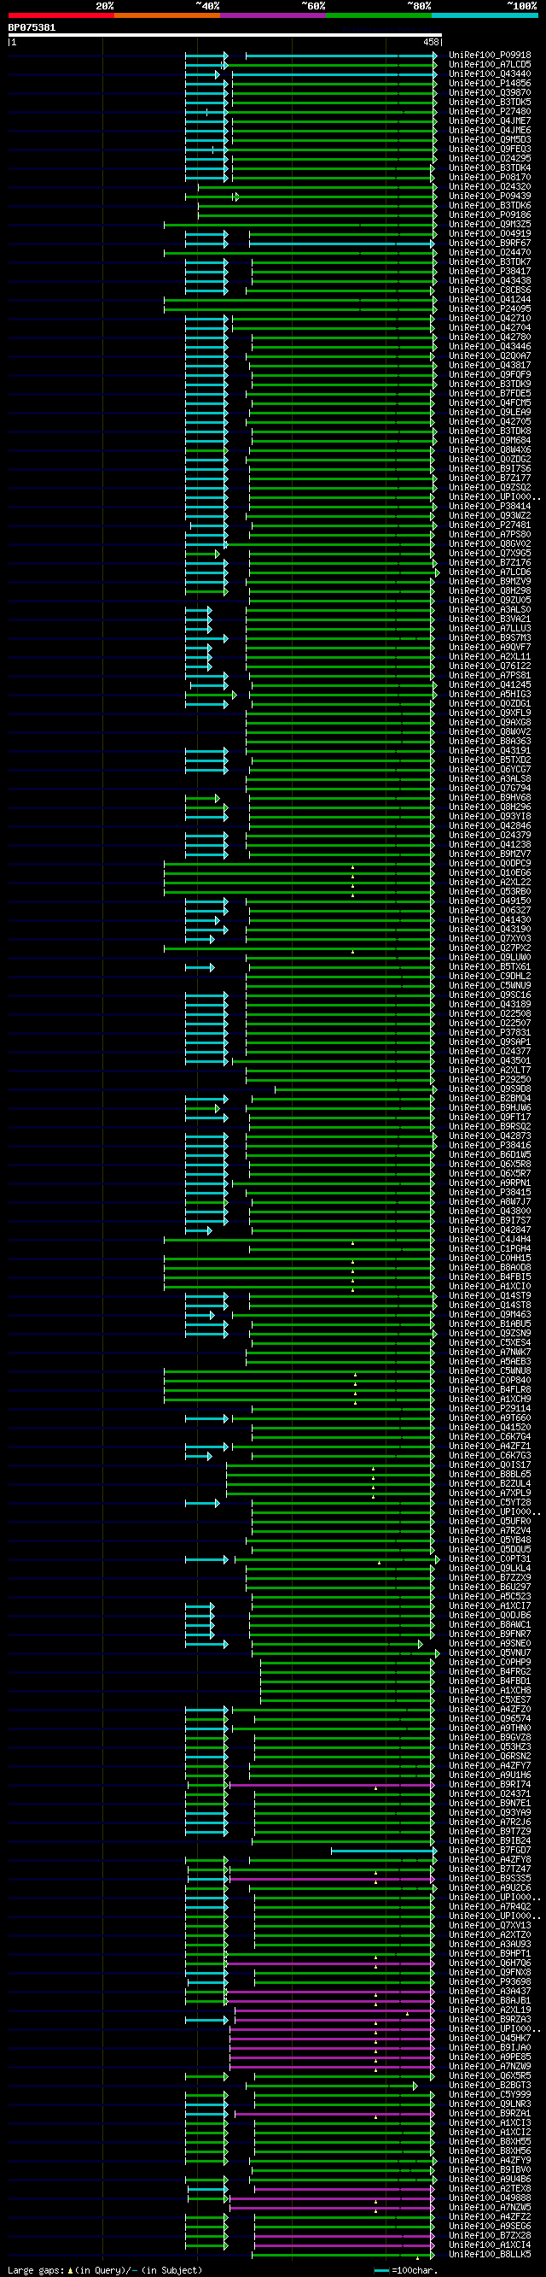Select the label UniRef100_Q0DPC9
This screenshot has width=546, height=2277.
tap(490, 864)
